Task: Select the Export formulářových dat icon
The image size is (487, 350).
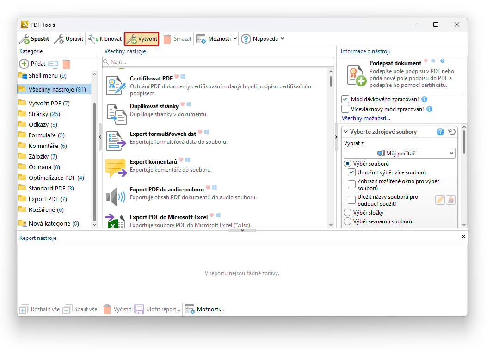Action: [x=116, y=141]
